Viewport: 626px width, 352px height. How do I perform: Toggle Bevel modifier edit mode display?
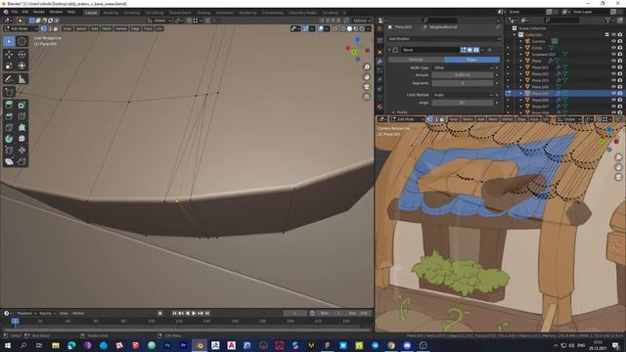[x=463, y=50]
